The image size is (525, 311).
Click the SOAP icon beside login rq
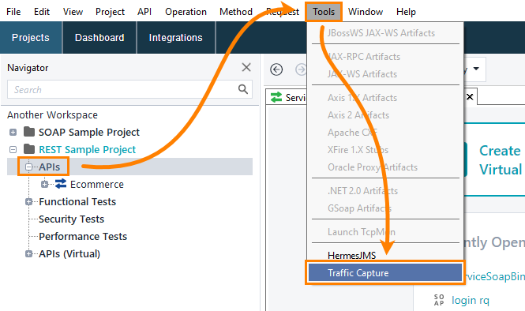point(439,300)
